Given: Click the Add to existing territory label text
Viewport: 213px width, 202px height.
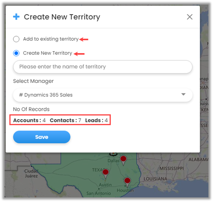Looking at the screenshot, I should (x=51, y=39).
